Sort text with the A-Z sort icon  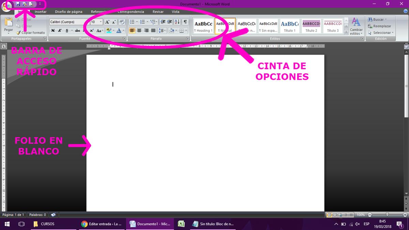[177, 22]
